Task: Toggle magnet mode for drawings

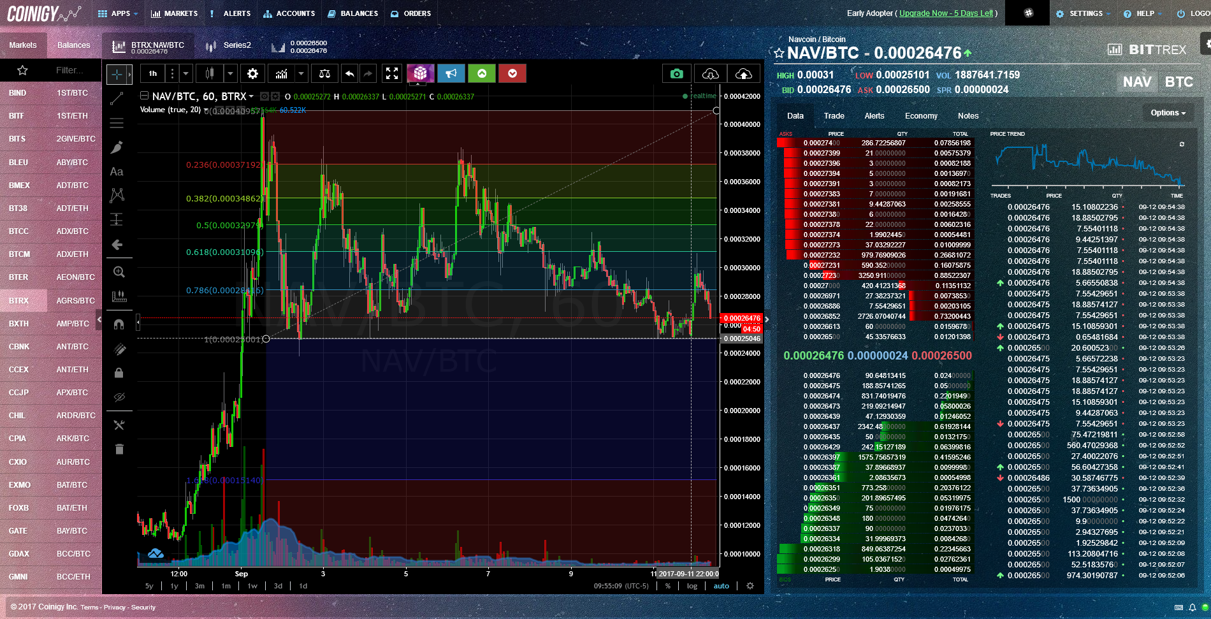Action: click(119, 324)
